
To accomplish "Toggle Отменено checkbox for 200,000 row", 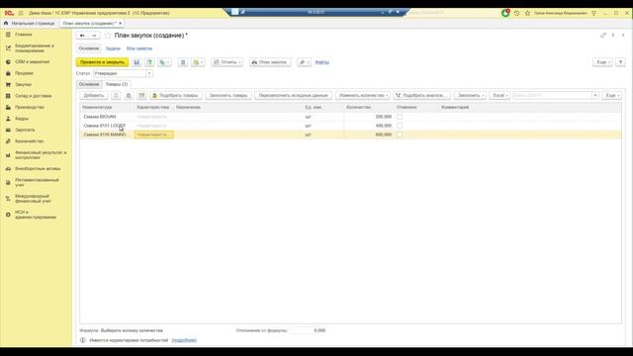I will 400,117.
